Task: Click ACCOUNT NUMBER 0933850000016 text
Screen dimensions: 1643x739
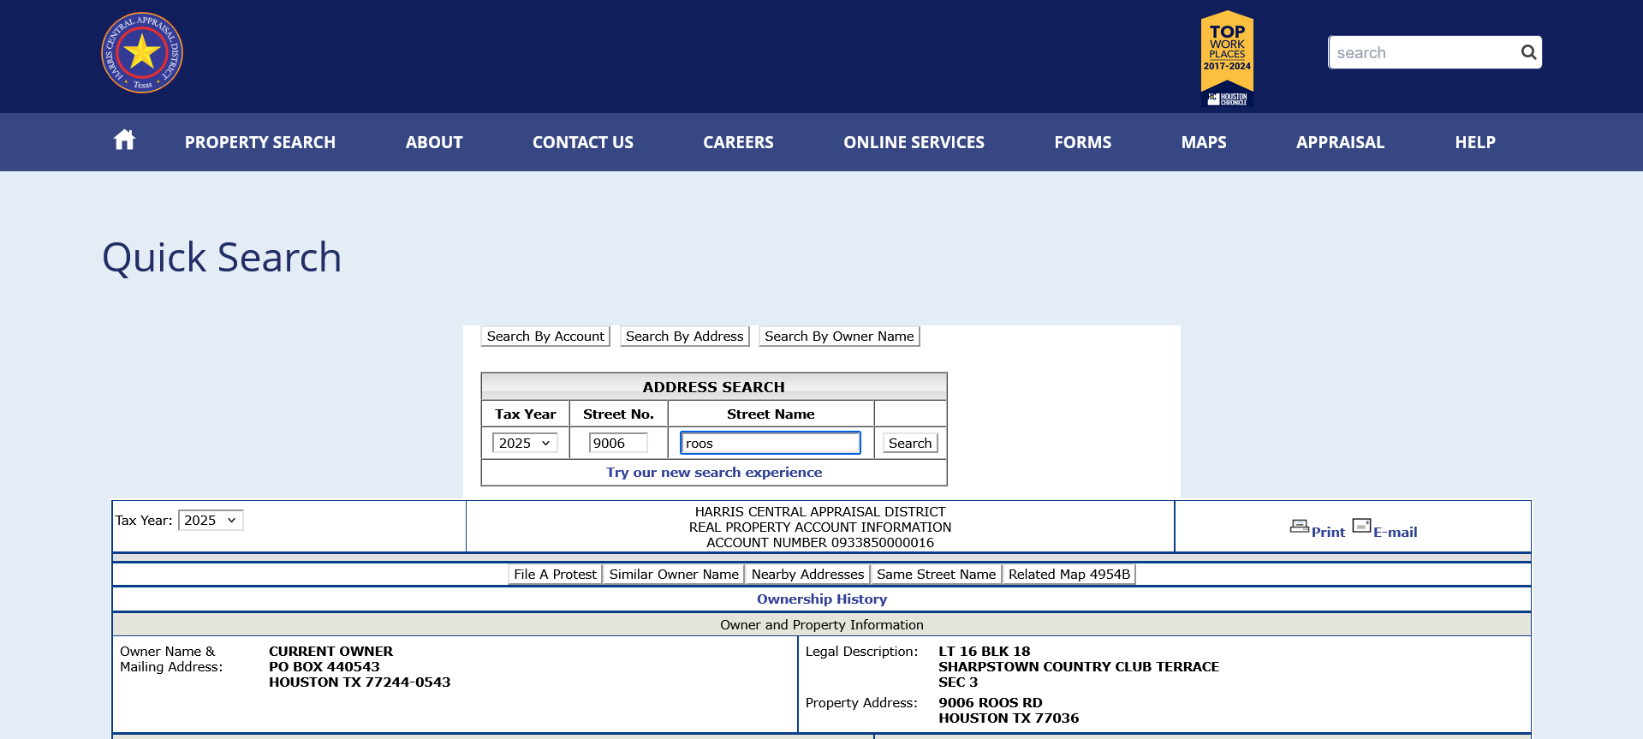Action: click(820, 543)
